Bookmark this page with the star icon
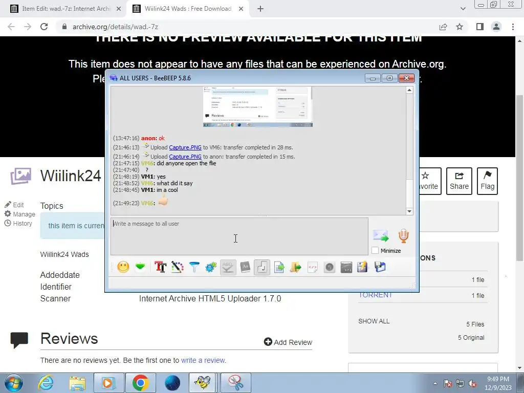Image resolution: width=524 pixels, height=393 pixels. tap(460, 27)
